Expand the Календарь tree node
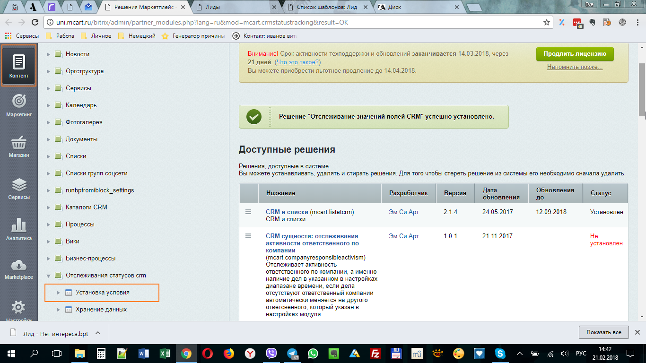This screenshot has height=363, width=646. [x=48, y=105]
